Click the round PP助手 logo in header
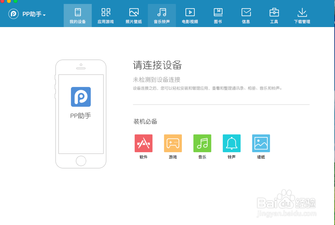Viewport: 335px width, 225px height. coord(13,14)
